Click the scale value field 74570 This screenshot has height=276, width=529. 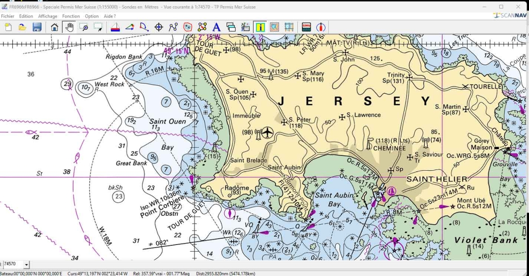tap(13, 265)
